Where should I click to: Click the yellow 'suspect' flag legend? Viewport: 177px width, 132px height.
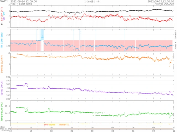[x=52, y=125]
